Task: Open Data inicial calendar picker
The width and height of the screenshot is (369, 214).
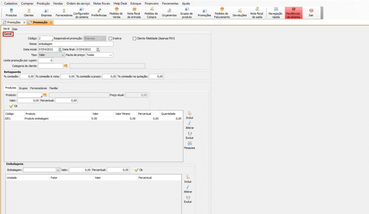Action: click(x=60, y=50)
